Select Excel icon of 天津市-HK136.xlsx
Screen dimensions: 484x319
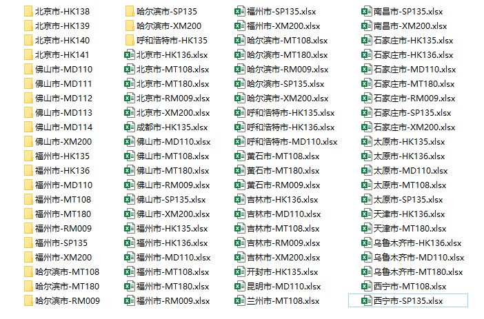click(x=366, y=214)
